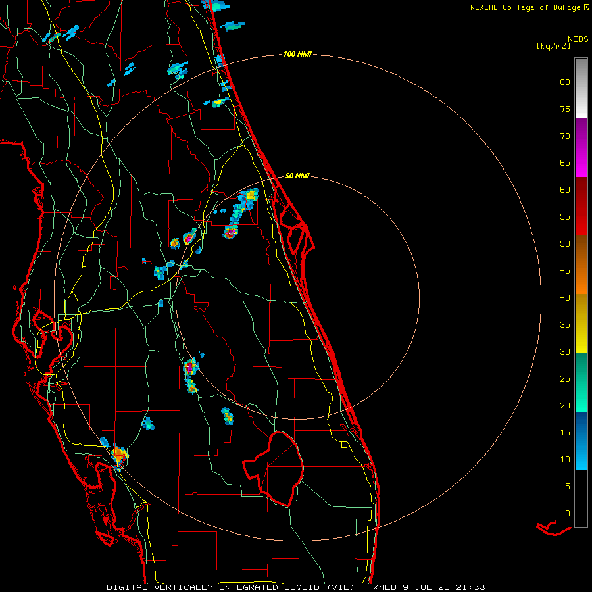Click the 20 value on the VIL scale
This screenshot has width=592, height=592.
click(x=565, y=405)
